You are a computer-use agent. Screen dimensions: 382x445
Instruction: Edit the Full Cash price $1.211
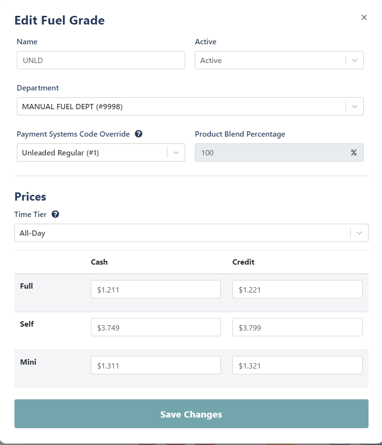(155, 289)
